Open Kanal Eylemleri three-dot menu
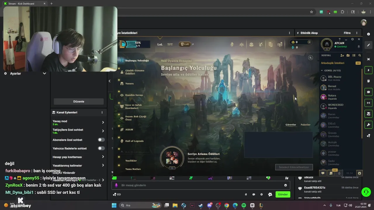 point(102,112)
